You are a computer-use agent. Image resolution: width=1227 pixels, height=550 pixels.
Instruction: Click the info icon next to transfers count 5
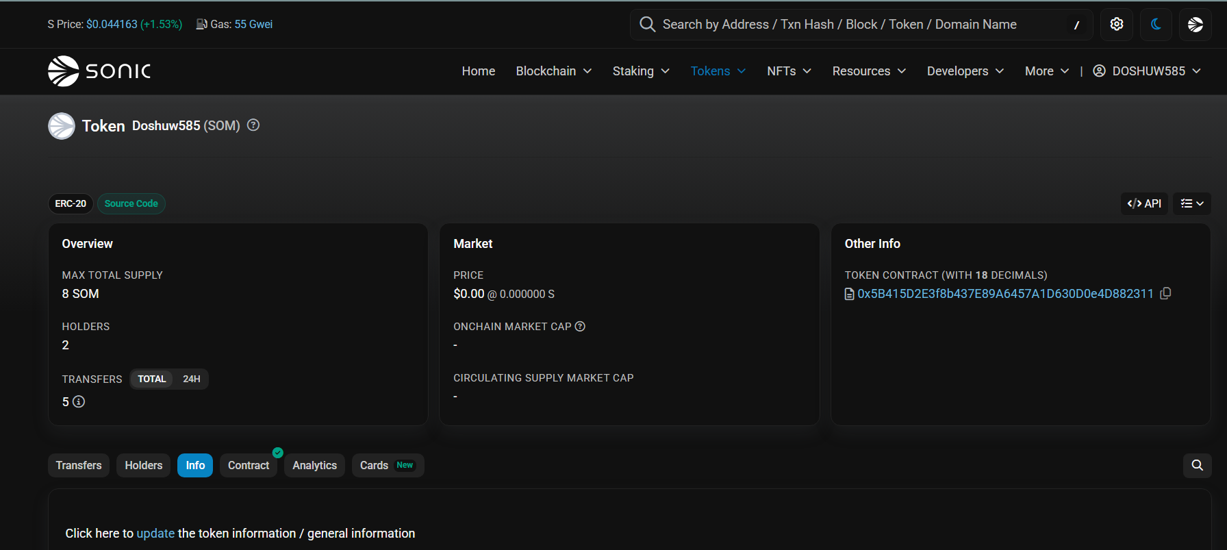[x=79, y=402]
